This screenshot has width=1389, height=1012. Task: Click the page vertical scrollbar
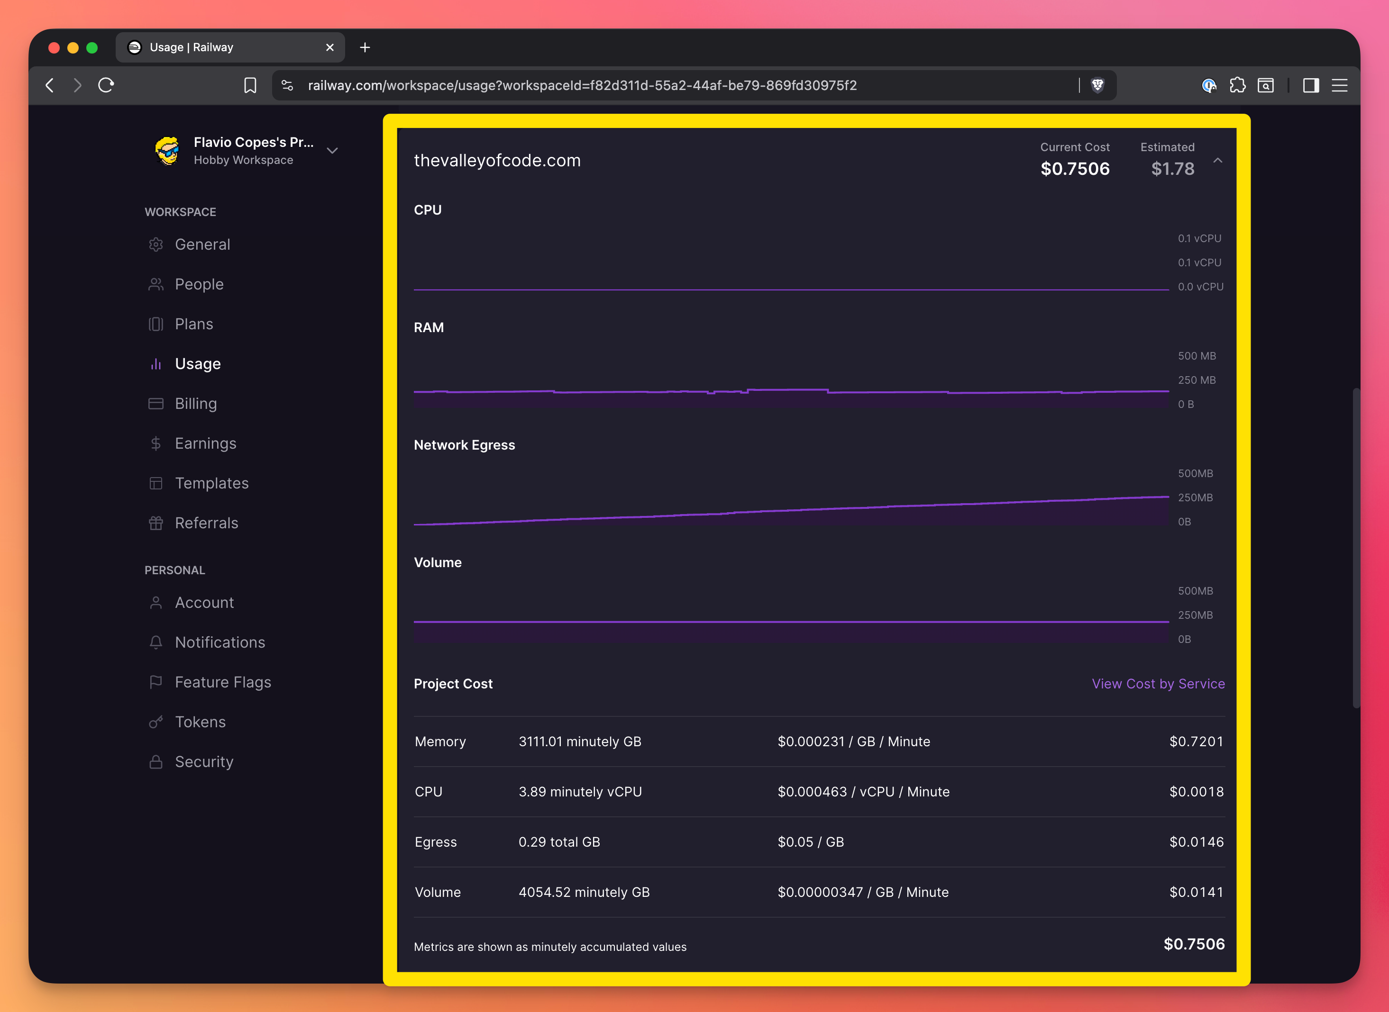click(x=1356, y=547)
